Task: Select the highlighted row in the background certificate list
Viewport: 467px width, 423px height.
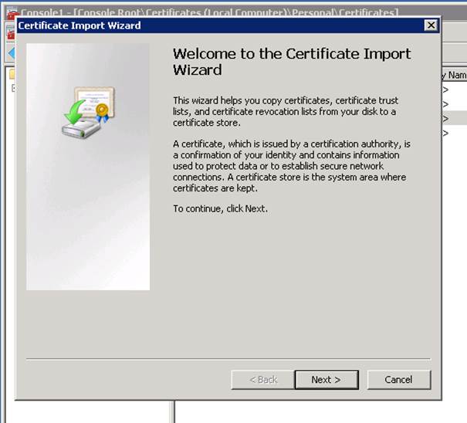Action: 453,118
